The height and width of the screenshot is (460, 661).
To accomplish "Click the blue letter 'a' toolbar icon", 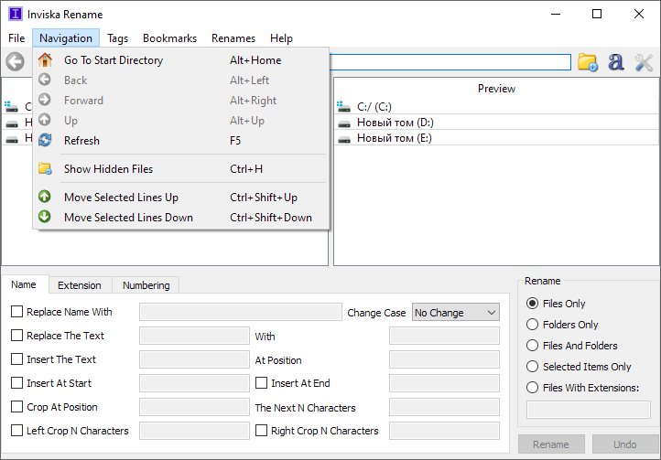I will (x=616, y=62).
